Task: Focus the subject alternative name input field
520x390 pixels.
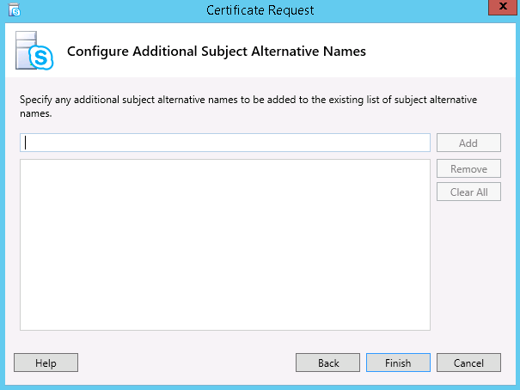Action: click(x=225, y=143)
